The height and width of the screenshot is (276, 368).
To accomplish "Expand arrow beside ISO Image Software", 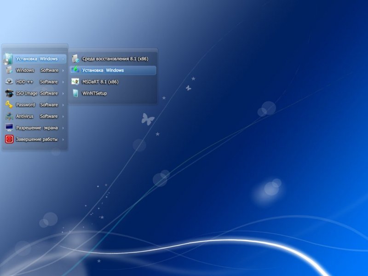I will tap(63, 93).
